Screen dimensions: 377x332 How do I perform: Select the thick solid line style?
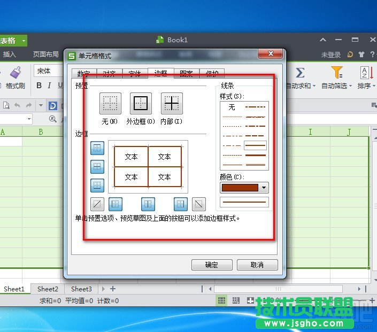point(255,155)
